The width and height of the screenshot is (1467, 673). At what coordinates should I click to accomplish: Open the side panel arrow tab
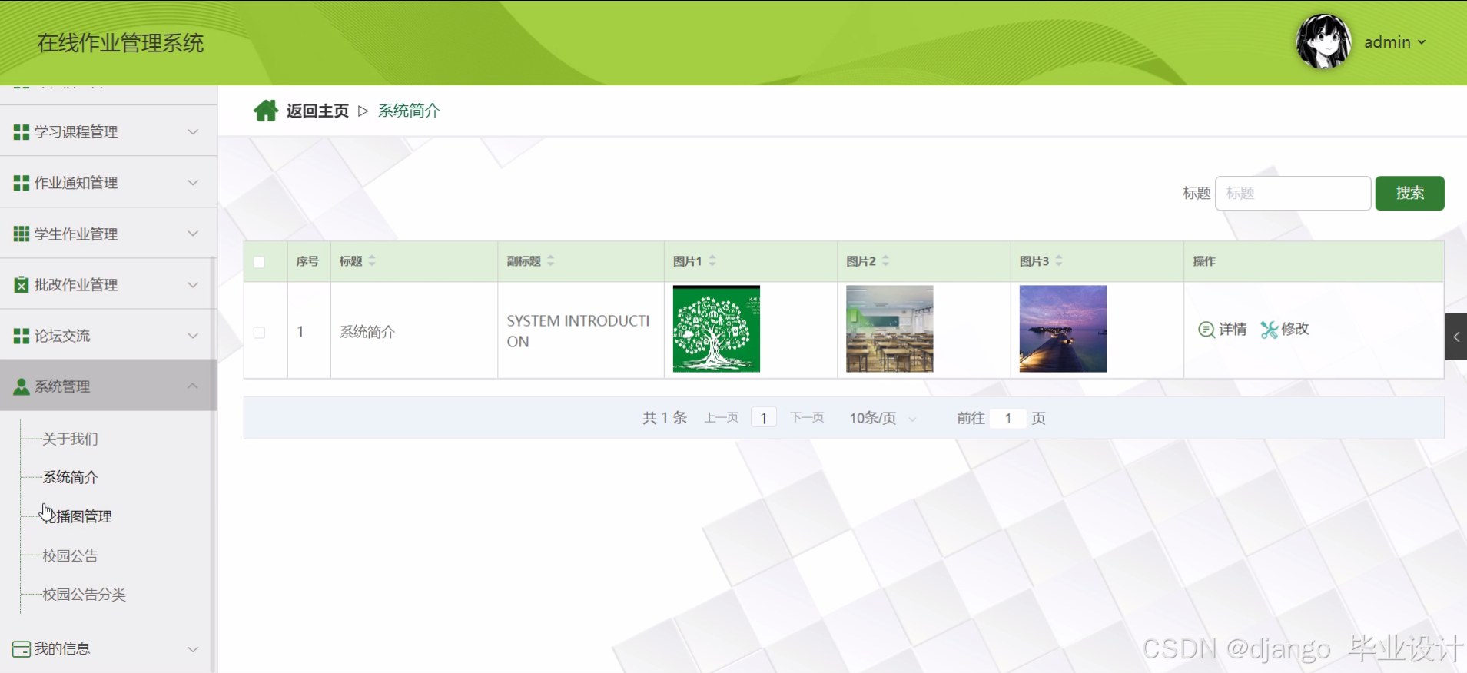pyautogui.click(x=1455, y=336)
